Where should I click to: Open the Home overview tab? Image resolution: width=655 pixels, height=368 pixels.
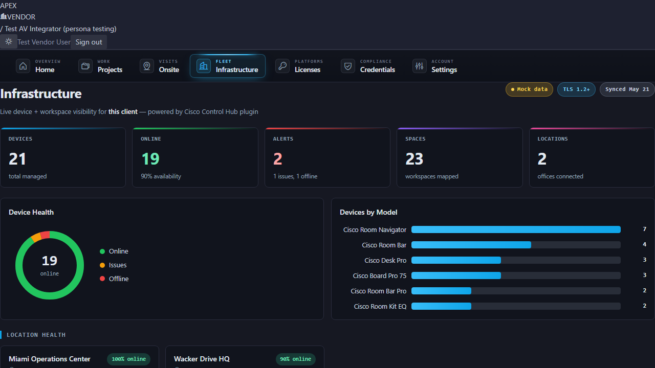(x=38, y=66)
